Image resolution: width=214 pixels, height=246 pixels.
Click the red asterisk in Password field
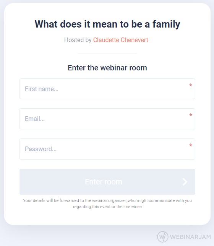(191, 145)
